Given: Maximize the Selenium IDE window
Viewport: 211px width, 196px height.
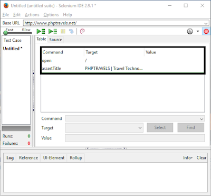Looking at the screenshot, I should tap(186, 5).
